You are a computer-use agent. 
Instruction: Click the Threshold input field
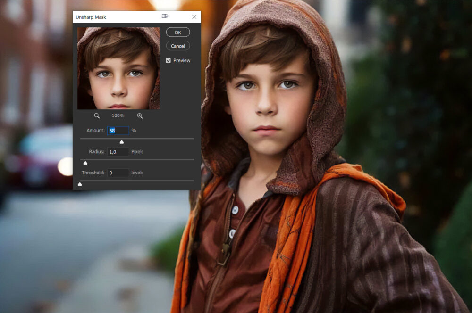tap(118, 173)
